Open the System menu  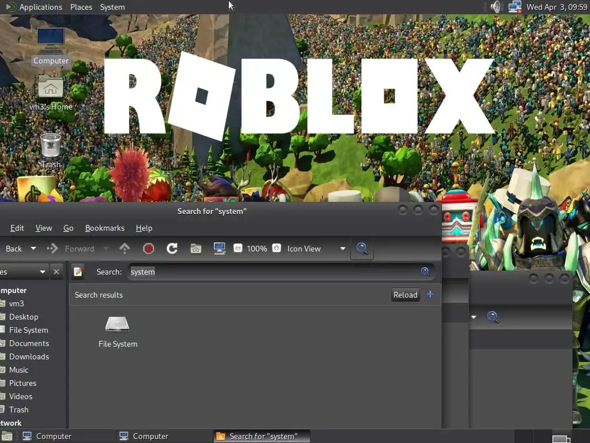[112, 7]
